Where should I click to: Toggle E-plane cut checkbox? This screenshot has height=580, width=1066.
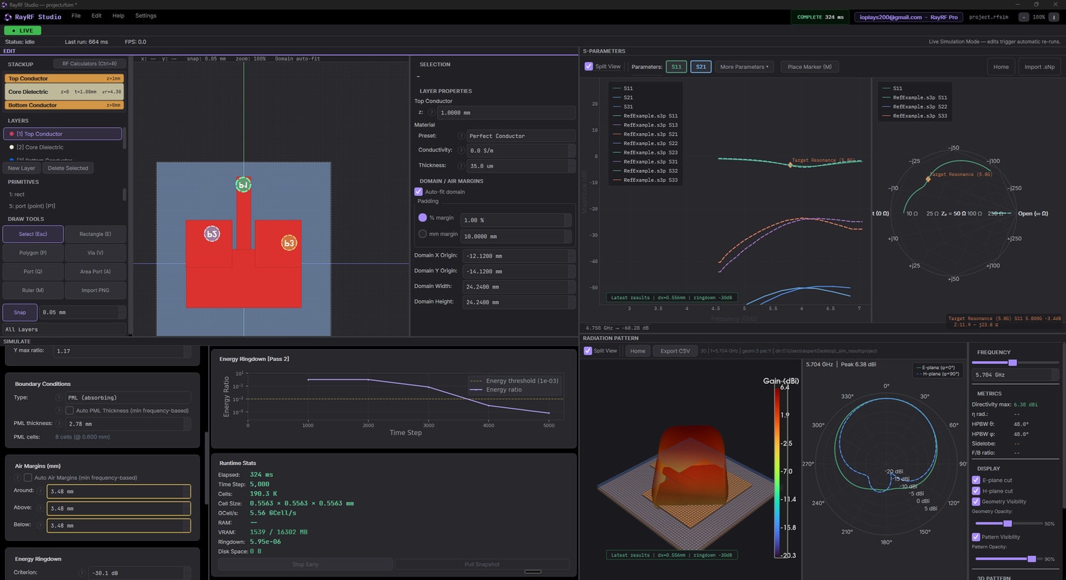tap(976, 480)
